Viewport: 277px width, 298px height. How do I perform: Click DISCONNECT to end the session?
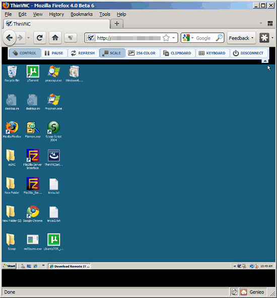248,53
